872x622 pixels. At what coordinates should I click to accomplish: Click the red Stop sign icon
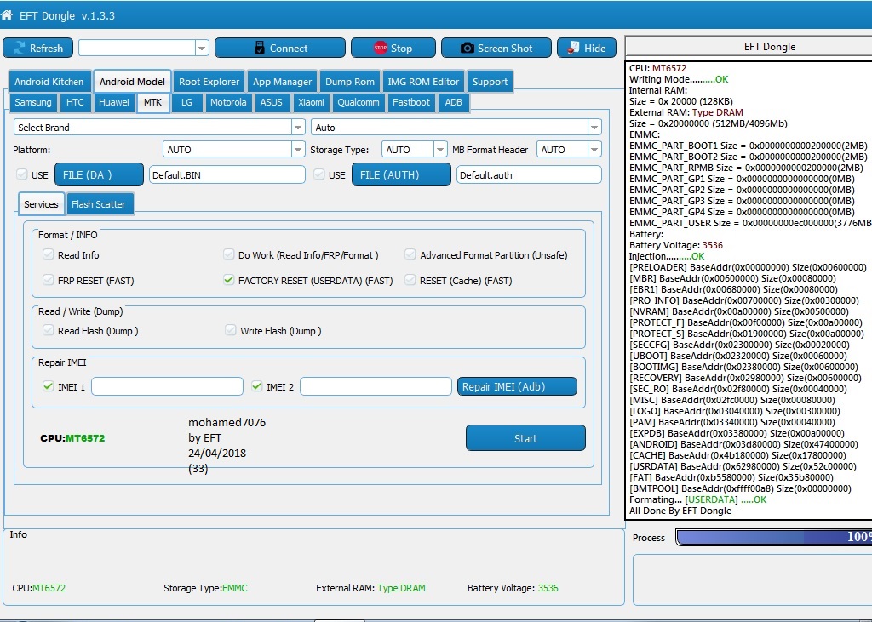(x=381, y=48)
